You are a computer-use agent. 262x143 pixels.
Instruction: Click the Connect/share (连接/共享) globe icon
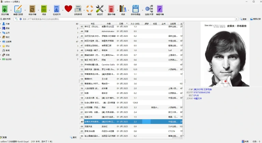(x=149, y=9)
